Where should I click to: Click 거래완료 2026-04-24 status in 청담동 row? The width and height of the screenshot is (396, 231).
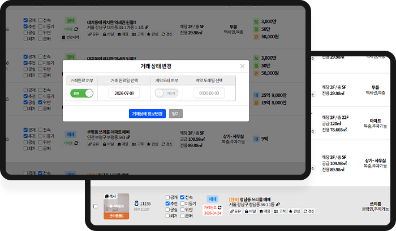coord(213,210)
